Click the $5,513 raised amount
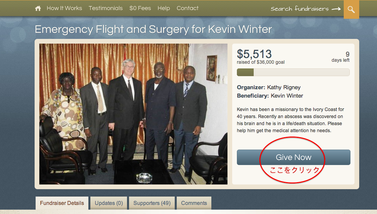 tap(254, 54)
